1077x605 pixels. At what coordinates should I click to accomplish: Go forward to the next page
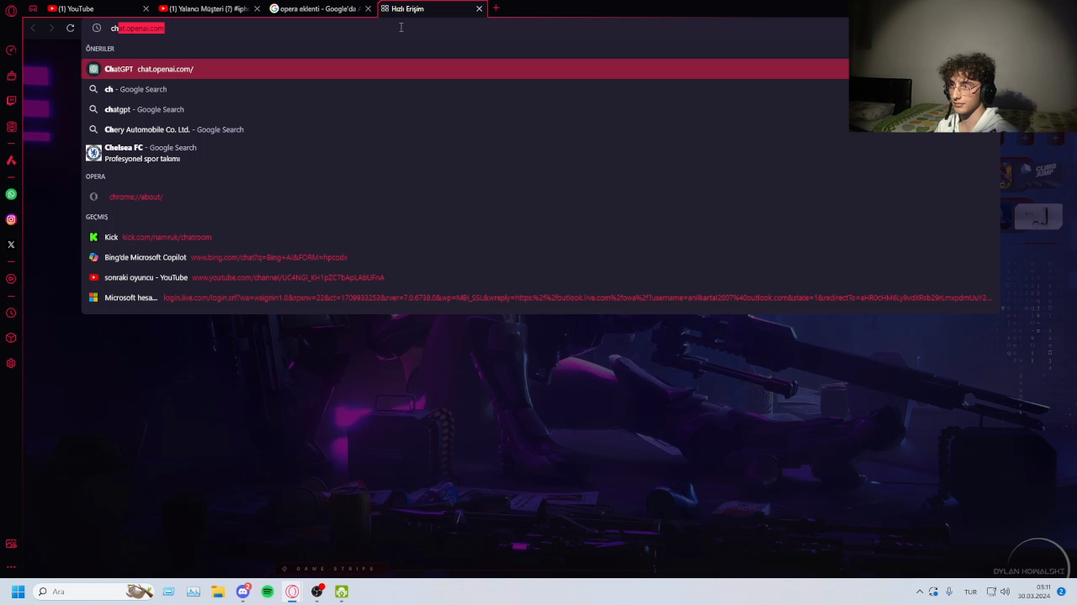click(51, 28)
